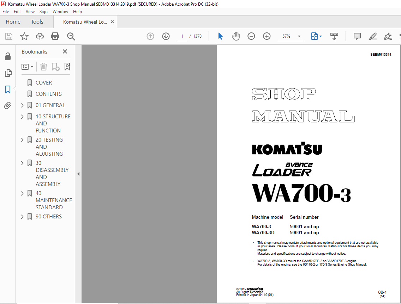
Task: Switch to the Tools tab
Action: [x=37, y=22]
